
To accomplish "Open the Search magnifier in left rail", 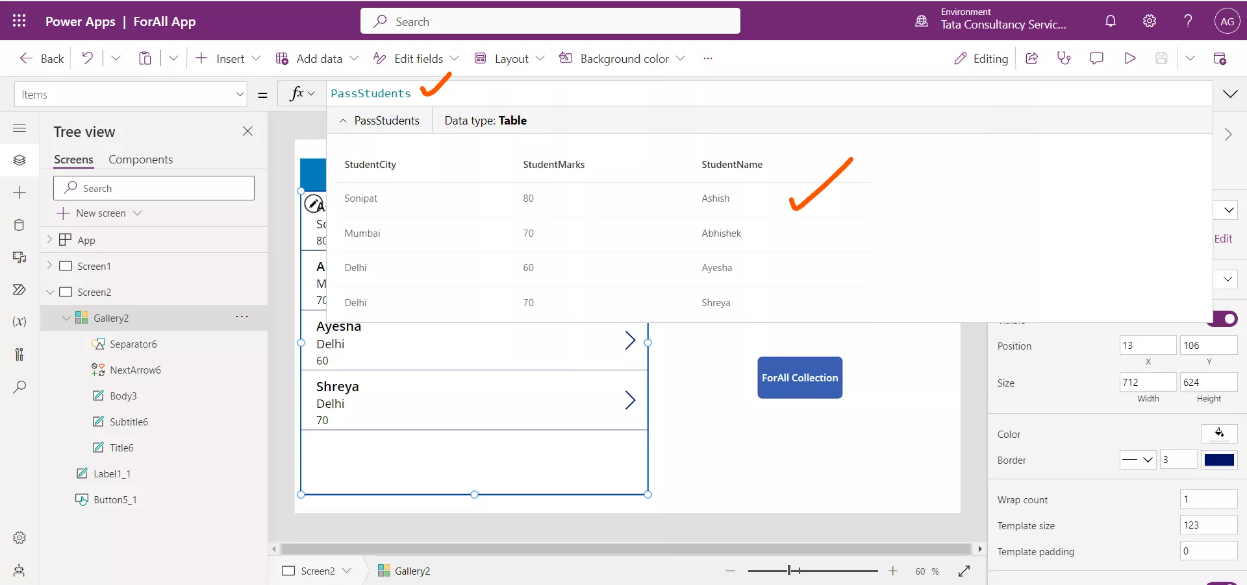I will click(x=19, y=387).
